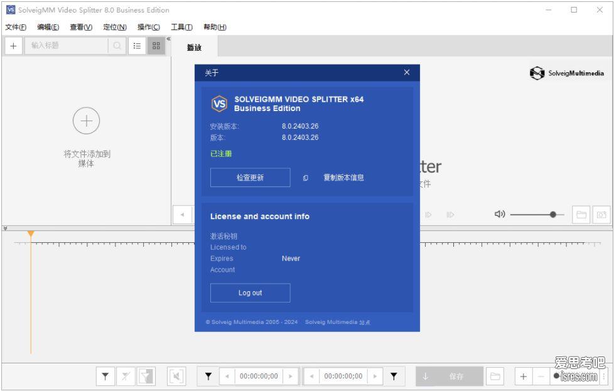Click the next frame playback icon
This screenshot has height=391, width=614.
[428, 215]
